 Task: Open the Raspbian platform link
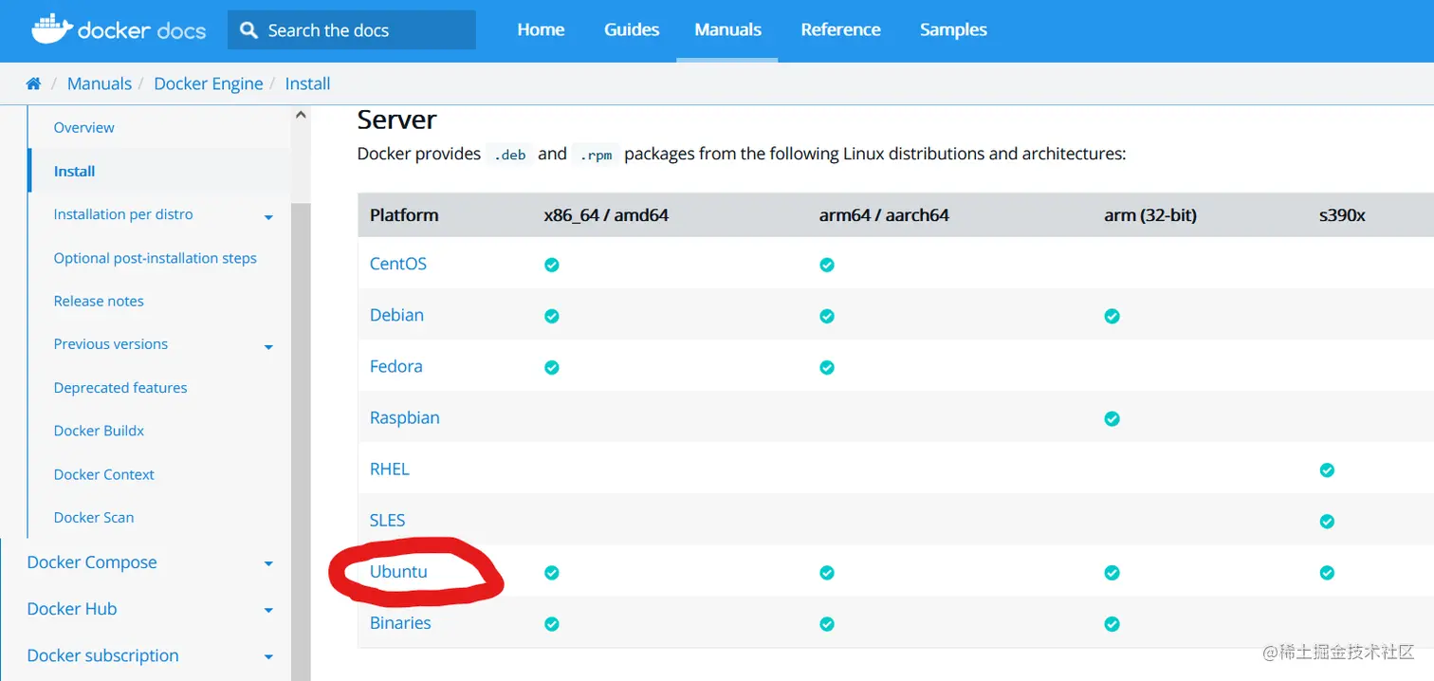tap(404, 417)
